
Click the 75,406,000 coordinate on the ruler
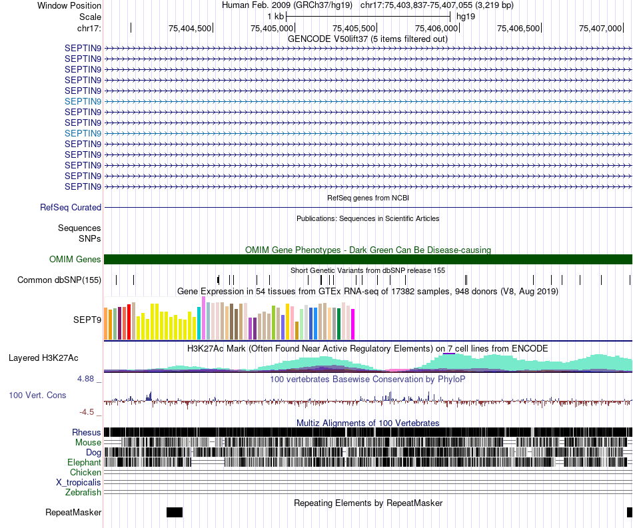pos(436,28)
